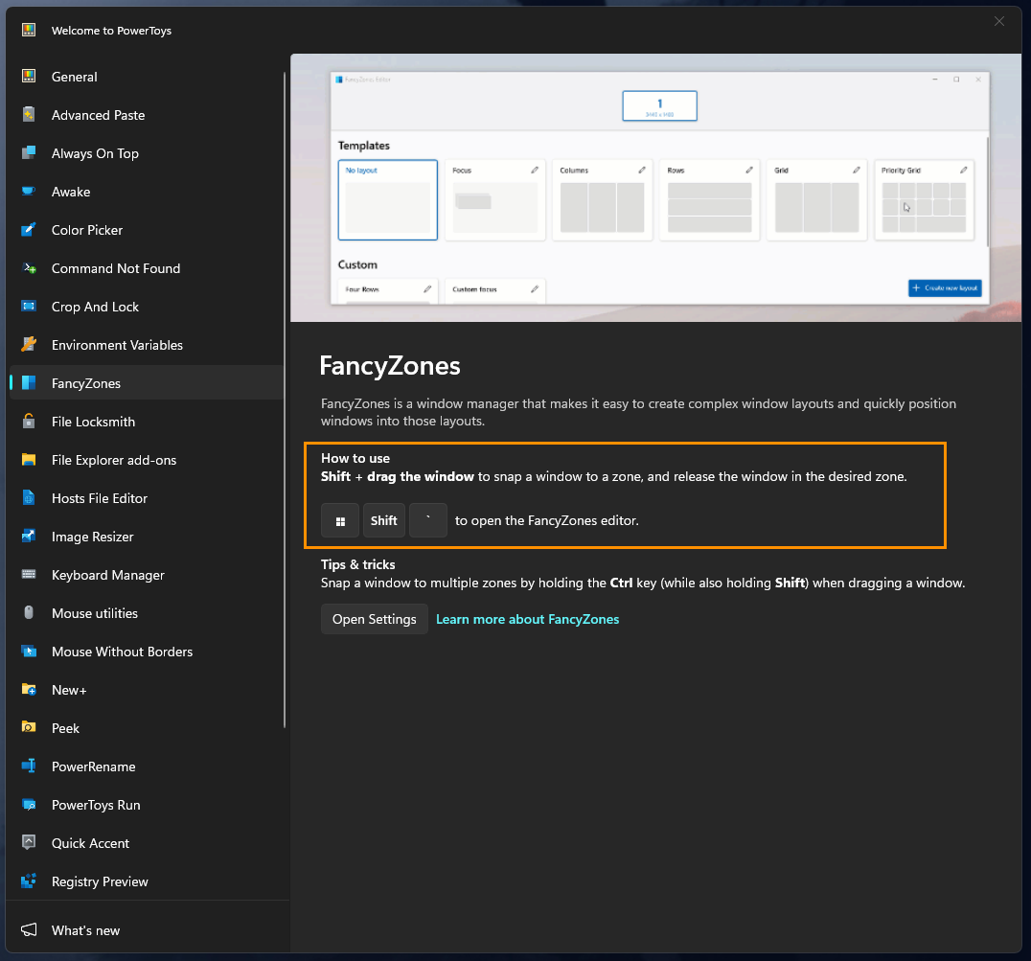1031x961 pixels.
Task: Click the Advanced Paste icon
Action: pyautogui.click(x=29, y=114)
